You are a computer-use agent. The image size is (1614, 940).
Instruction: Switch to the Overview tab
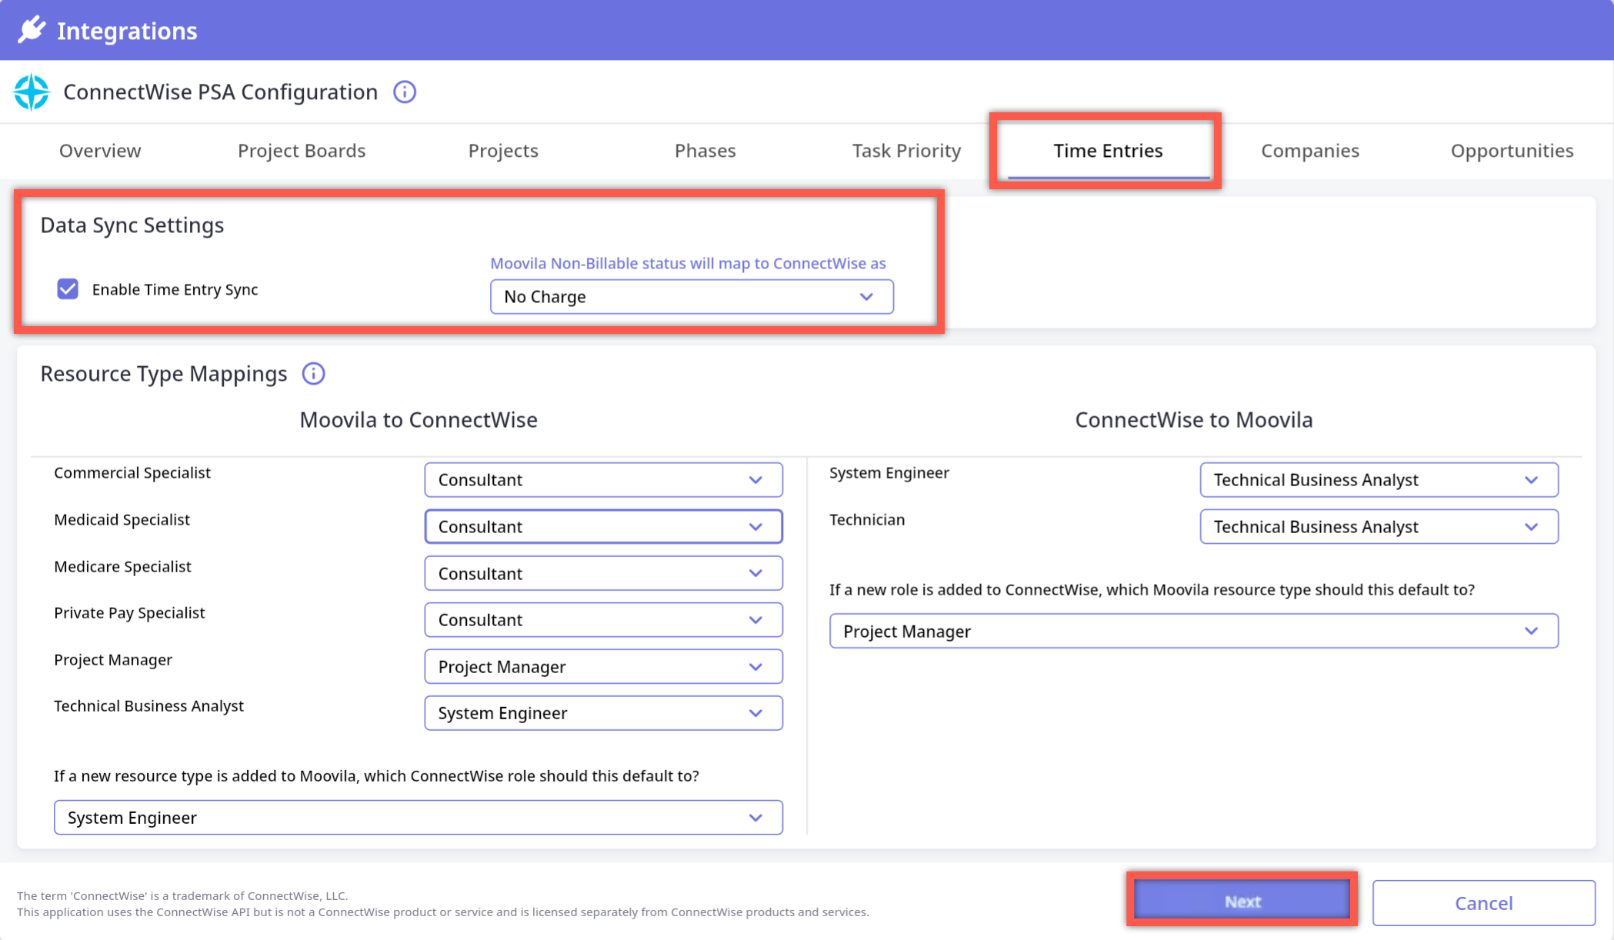100,151
